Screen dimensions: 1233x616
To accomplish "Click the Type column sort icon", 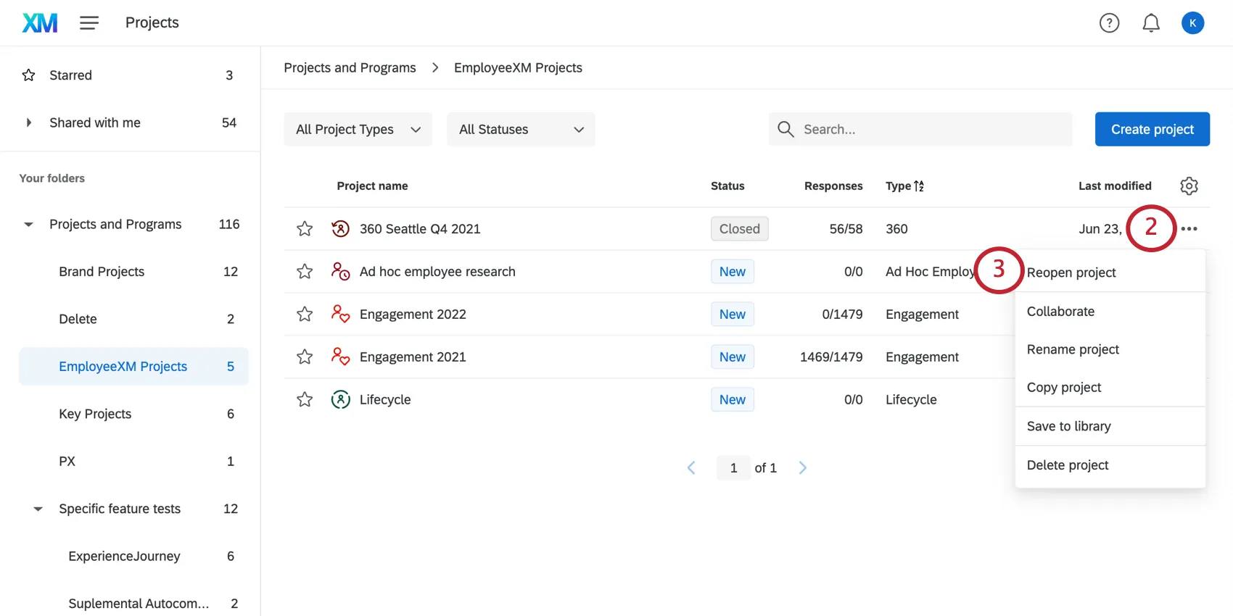I will [x=919, y=186].
